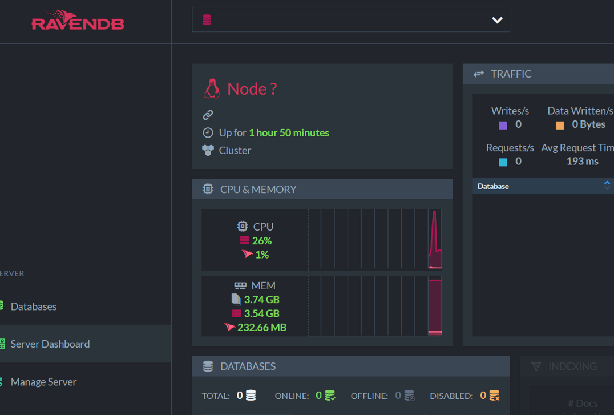Click the cyan Requests/s color swatch
Image resolution: width=614 pixels, height=415 pixels.
click(x=503, y=162)
